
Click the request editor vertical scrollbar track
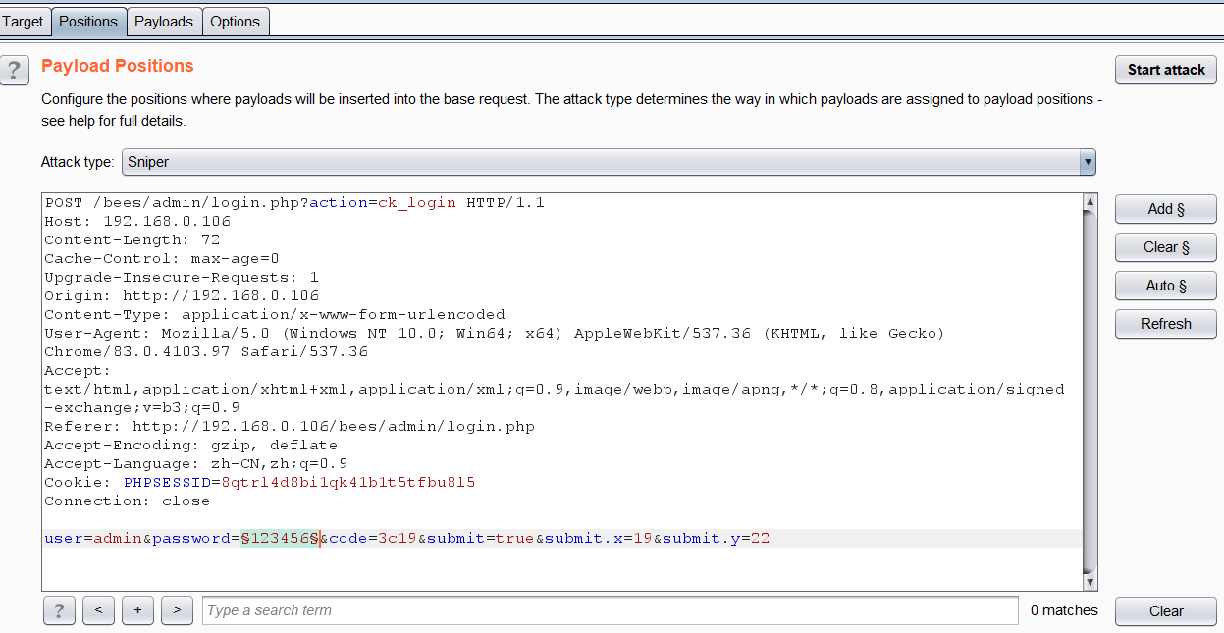point(1090,393)
